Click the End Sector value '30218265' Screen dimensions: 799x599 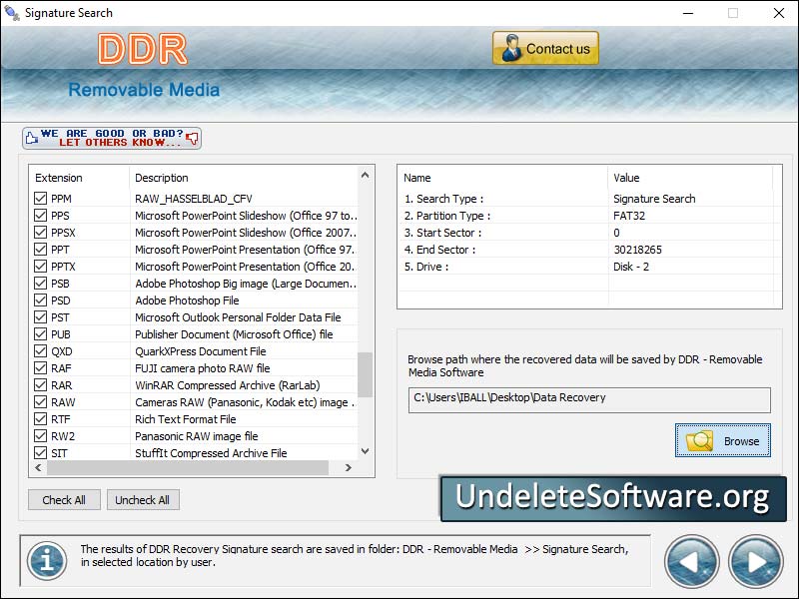click(x=637, y=250)
